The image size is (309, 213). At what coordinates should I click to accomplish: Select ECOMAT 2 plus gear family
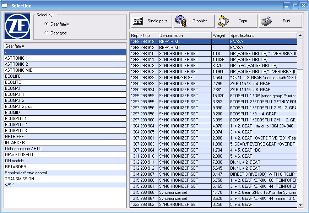(x=65, y=106)
